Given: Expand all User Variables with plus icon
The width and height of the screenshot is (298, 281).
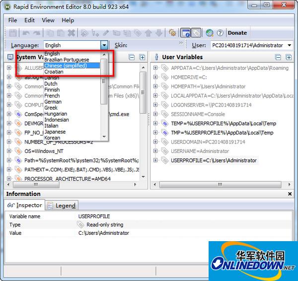Looking at the screenshot, I should click(289, 57).
